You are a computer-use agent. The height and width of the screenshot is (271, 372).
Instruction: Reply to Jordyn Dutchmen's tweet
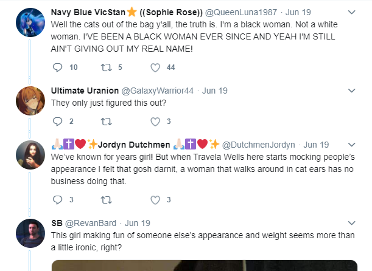click(57, 200)
